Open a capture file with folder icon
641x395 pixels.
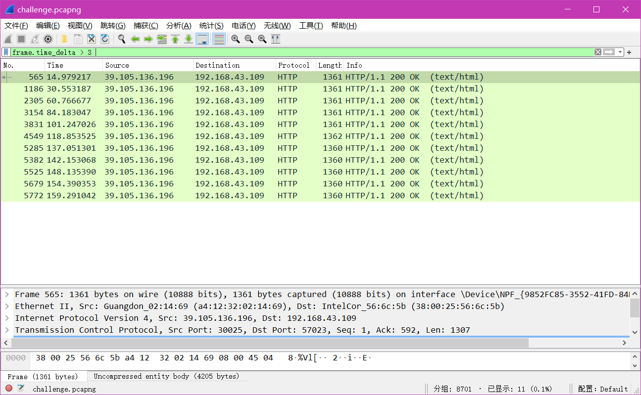point(64,39)
